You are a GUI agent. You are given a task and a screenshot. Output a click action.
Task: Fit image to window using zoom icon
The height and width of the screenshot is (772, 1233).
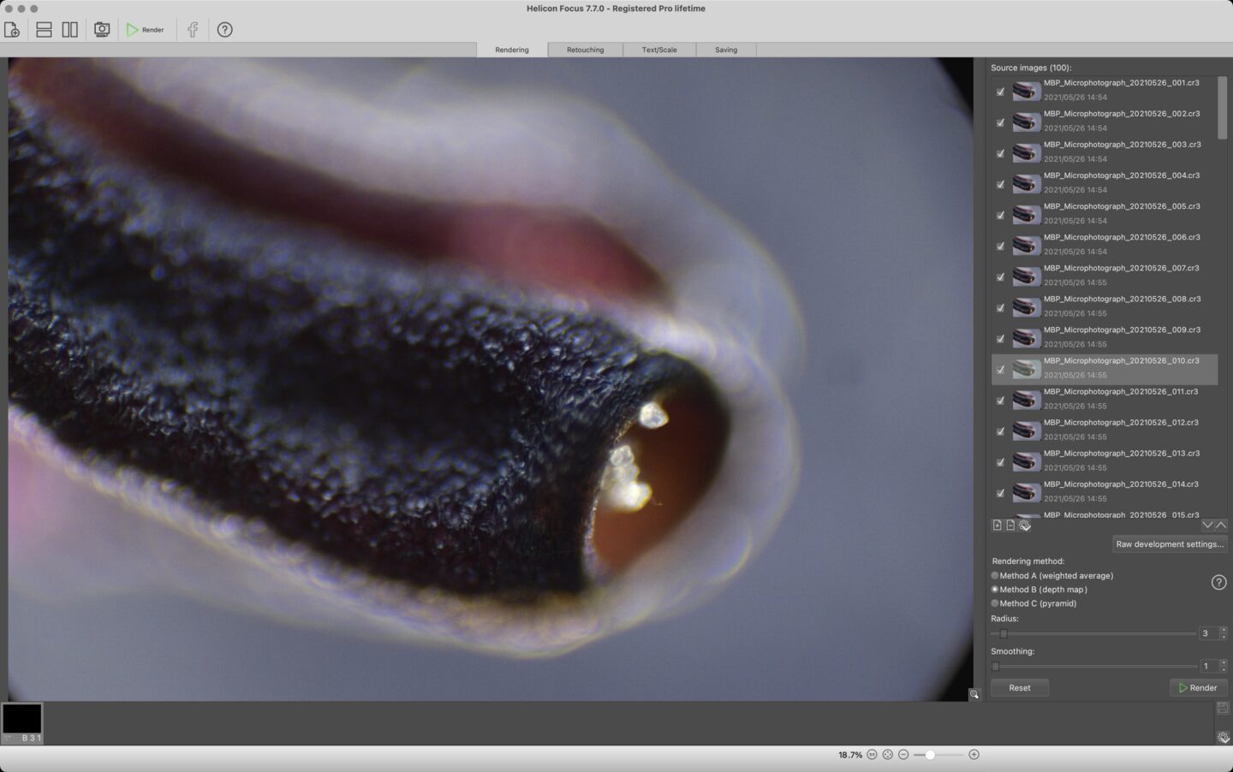coord(887,755)
